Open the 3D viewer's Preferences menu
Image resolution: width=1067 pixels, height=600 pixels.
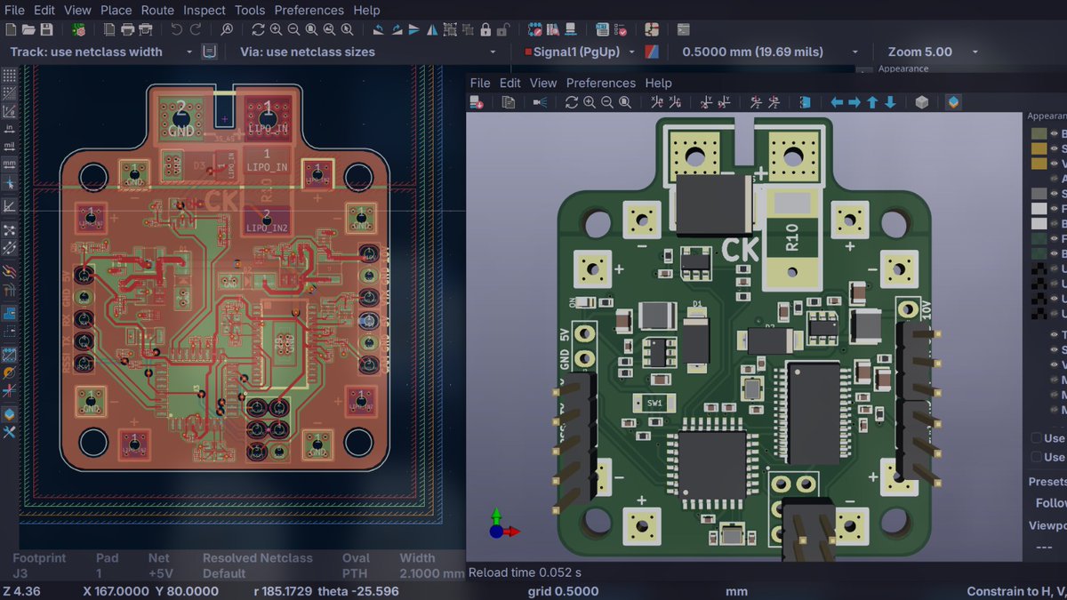pyautogui.click(x=600, y=83)
